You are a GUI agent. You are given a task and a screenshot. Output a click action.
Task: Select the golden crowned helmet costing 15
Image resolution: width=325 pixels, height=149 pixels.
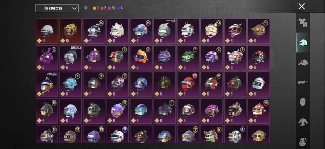click(x=71, y=31)
